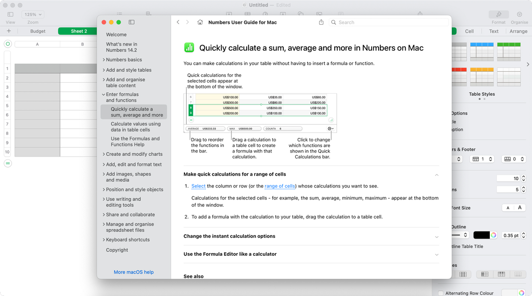Add a new sheet with plus icon
Screen dimensions: 532x296
[x=8, y=31]
